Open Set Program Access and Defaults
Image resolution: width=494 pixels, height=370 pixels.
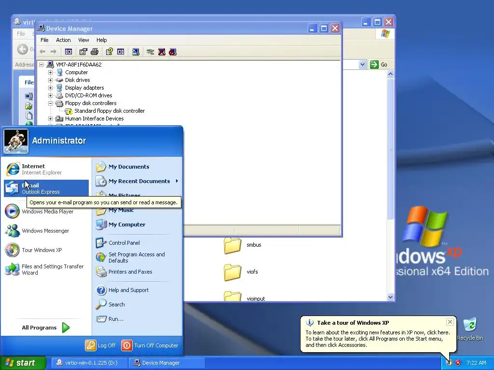pyautogui.click(x=137, y=257)
